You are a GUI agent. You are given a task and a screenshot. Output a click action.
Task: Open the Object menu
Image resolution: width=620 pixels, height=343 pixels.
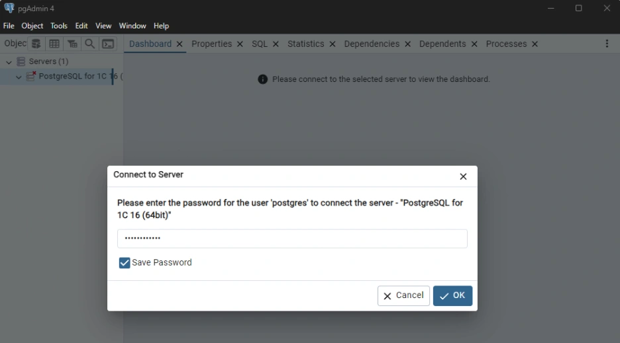(32, 26)
